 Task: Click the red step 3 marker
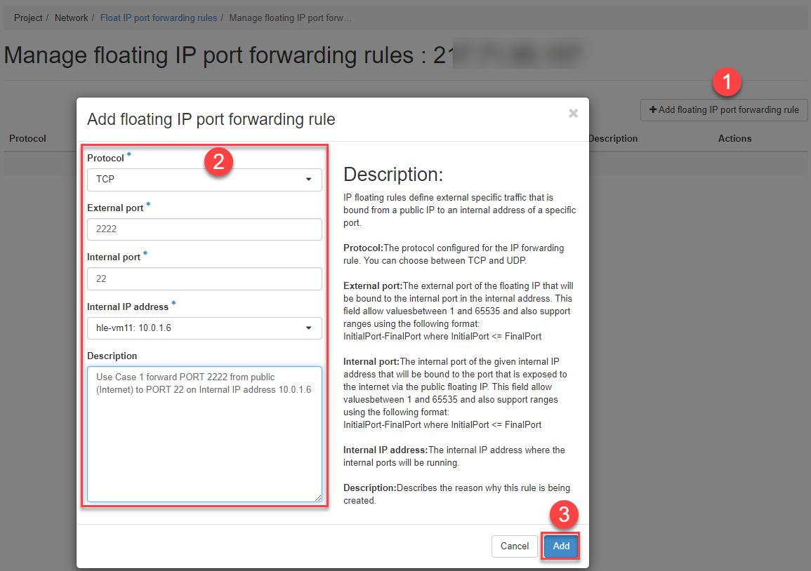point(564,516)
